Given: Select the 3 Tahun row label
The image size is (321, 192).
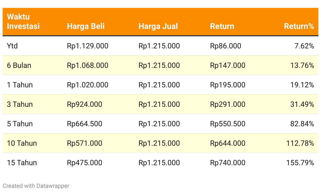Looking at the screenshot, I should pyautogui.click(x=20, y=104).
